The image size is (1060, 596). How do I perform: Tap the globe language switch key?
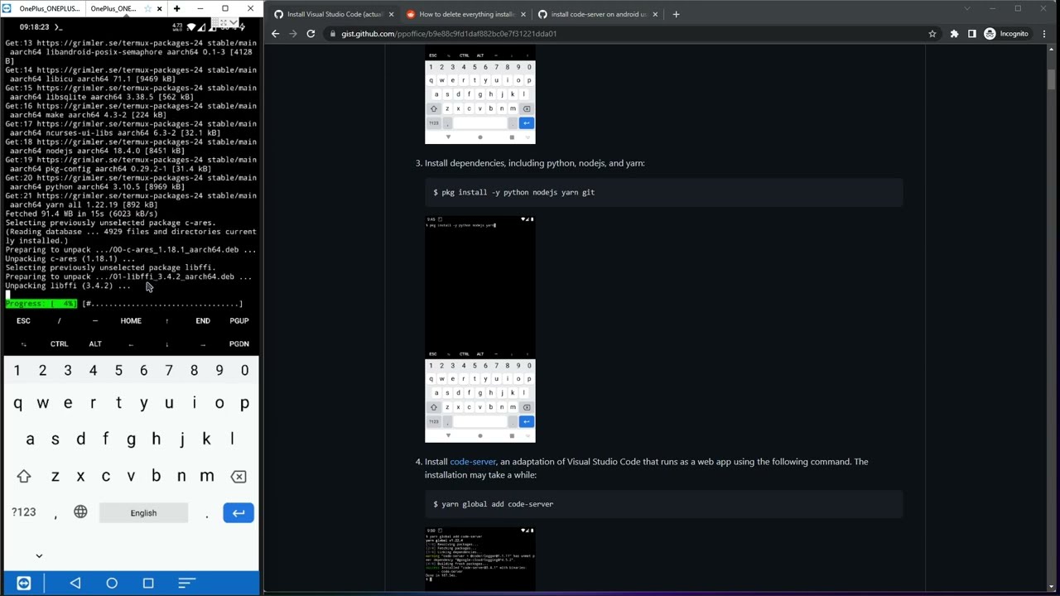(80, 512)
